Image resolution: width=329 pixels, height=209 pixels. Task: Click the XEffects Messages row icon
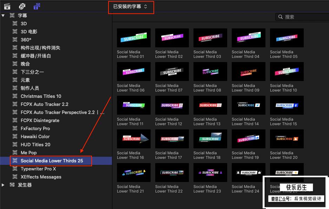[15, 177]
